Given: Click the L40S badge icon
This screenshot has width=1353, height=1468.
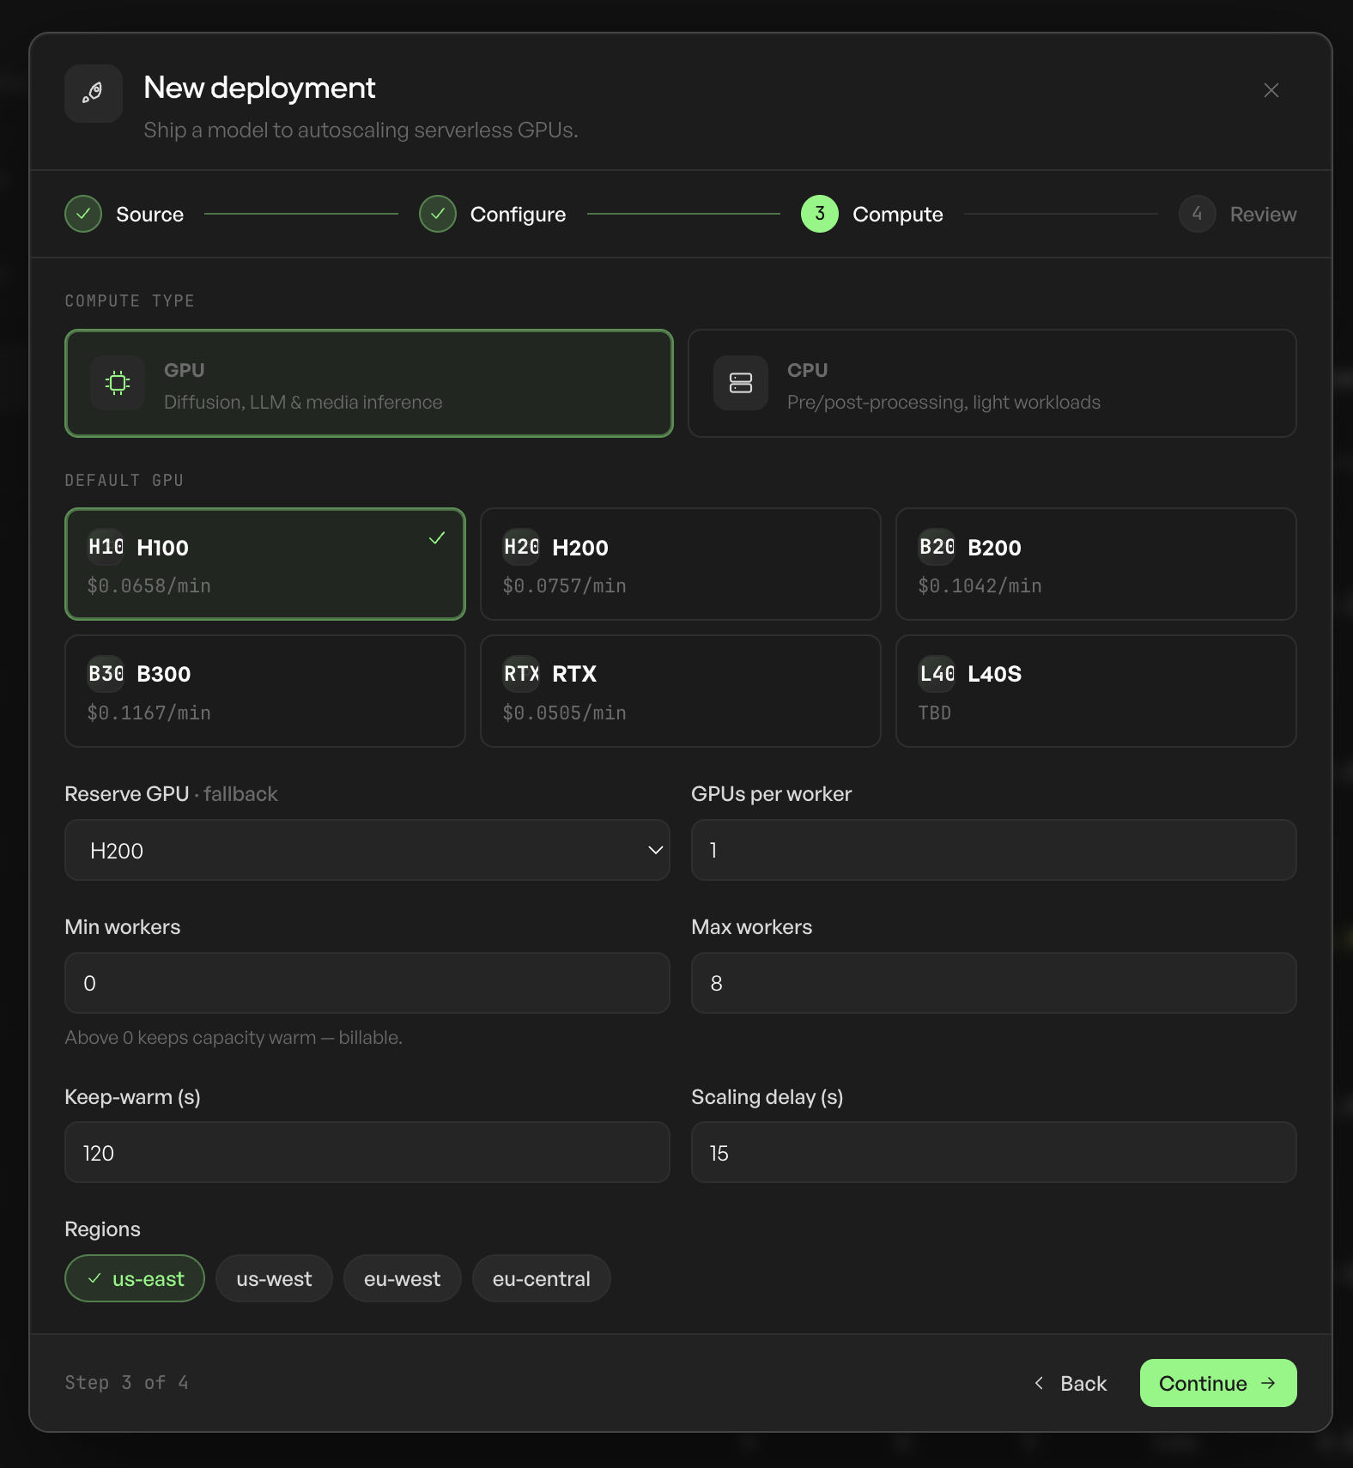Looking at the screenshot, I should point(937,674).
